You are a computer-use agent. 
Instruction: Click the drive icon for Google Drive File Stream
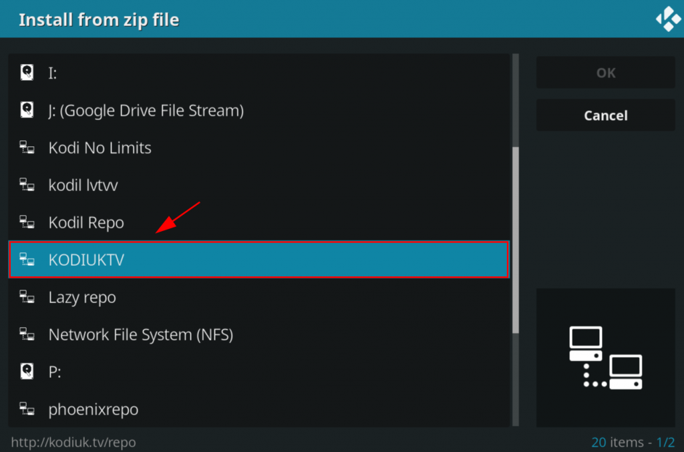tap(27, 110)
